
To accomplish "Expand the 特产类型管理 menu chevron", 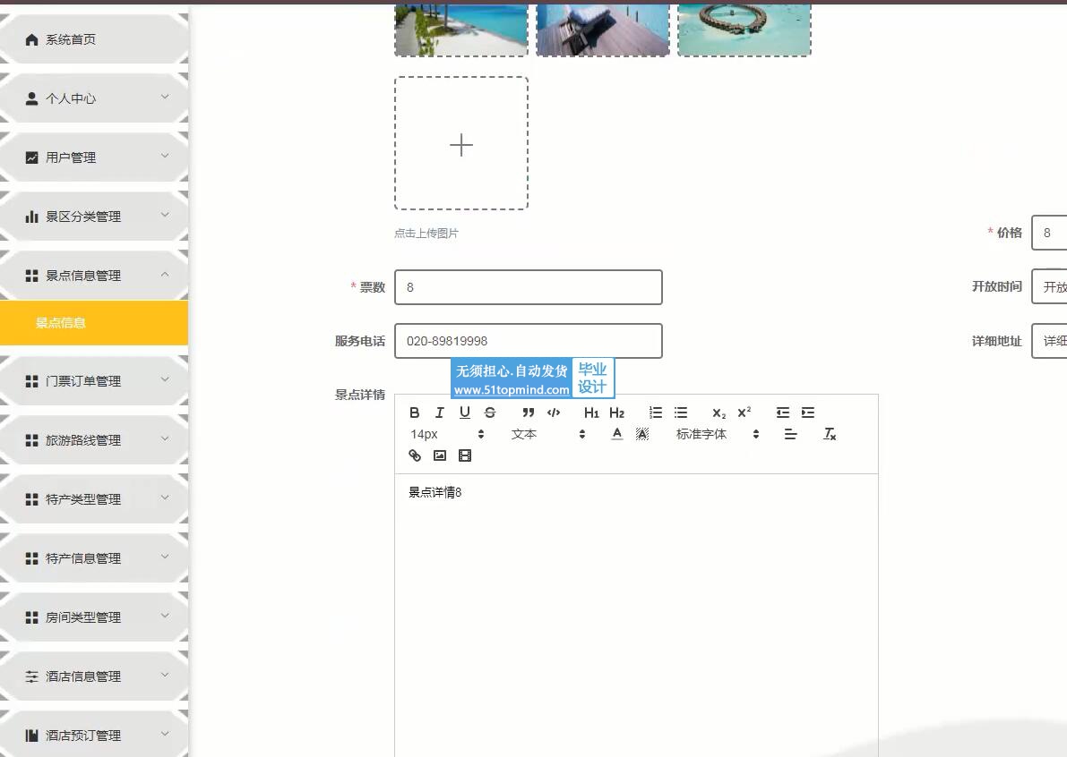I will click(x=165, y=498).
